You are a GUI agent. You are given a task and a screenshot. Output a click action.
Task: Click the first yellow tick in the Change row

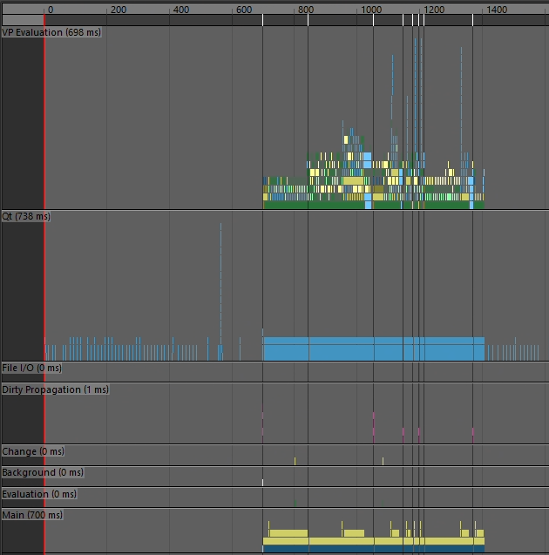point(295,461)
